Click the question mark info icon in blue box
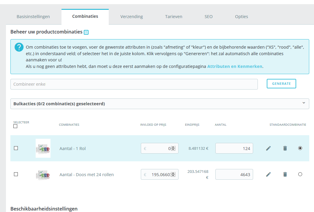The height and width of the screenshot is (212, 314). point(19,47)
